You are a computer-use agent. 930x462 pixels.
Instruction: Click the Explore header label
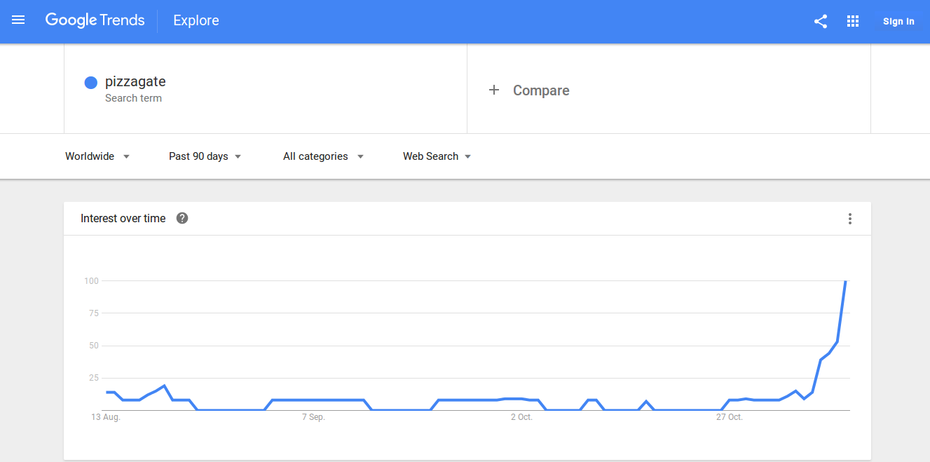coord(196,20)
